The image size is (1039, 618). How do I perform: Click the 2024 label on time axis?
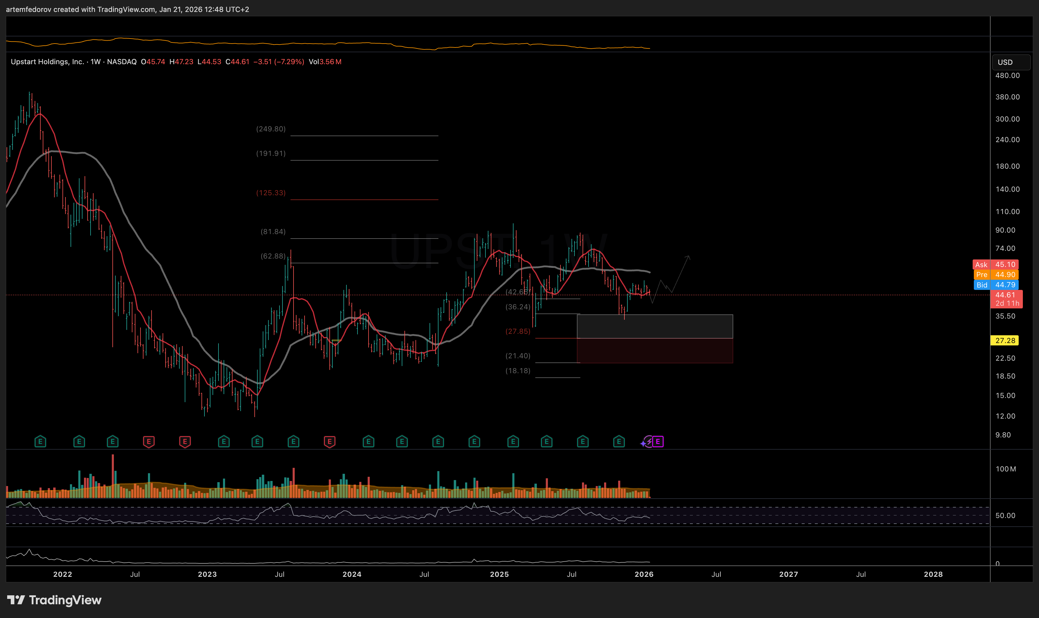352,574
